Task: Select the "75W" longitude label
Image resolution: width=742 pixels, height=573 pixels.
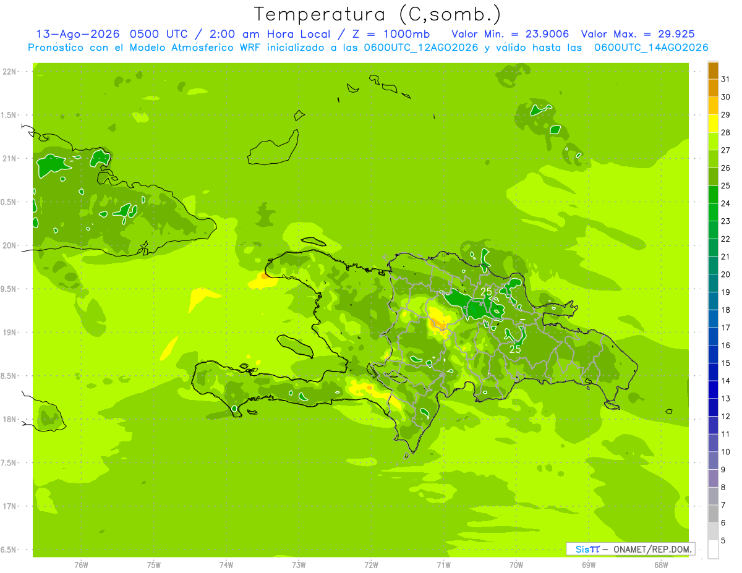Action: click(x=154, y=565)
